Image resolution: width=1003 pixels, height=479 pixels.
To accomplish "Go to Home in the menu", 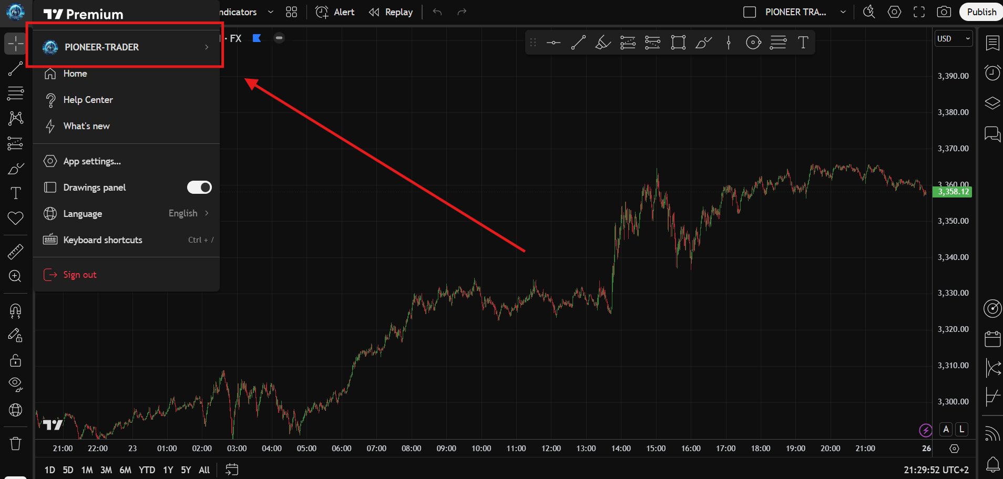I will pyautogui.click(x=126, y=74).
